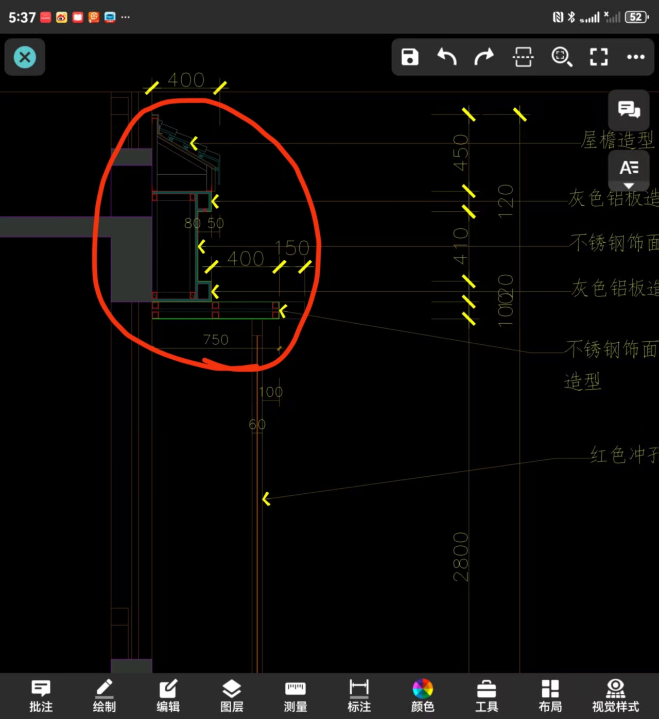The height and width of the screenshot is (719, 659).
Task: Tap the region selection scan icon
Action: click(x=523, y=57)
